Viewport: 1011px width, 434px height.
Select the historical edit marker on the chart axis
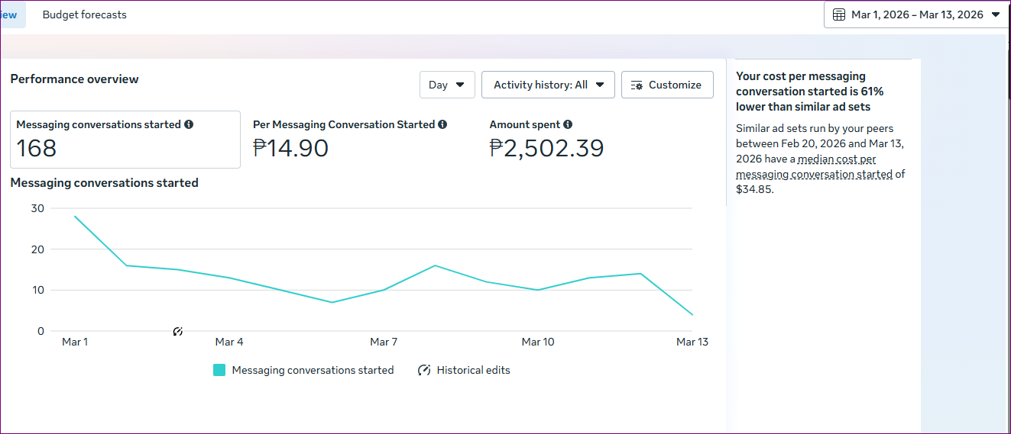177,332
